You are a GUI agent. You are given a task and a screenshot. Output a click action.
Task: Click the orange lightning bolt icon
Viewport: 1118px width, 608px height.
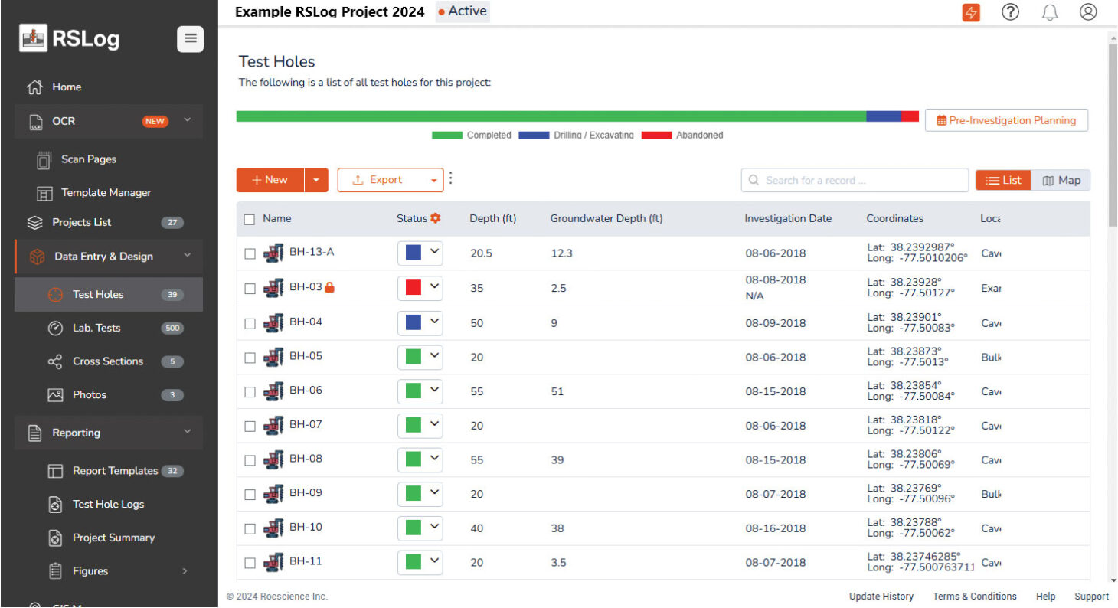[x=971, y=13]
